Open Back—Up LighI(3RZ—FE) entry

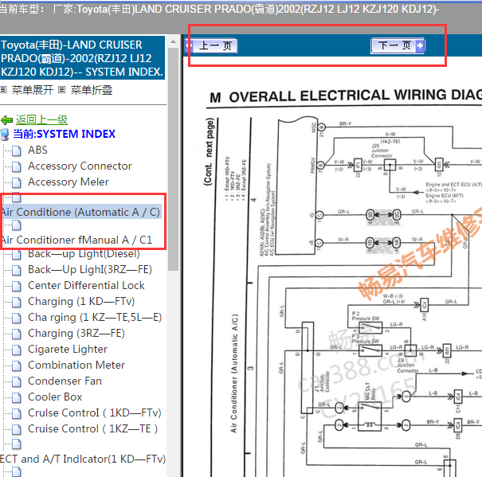90,269
